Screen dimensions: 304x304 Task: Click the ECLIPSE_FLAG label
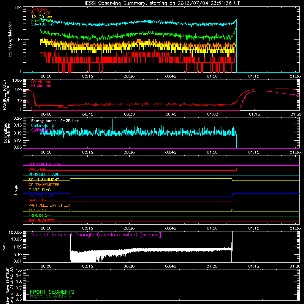tap(41, 195)
